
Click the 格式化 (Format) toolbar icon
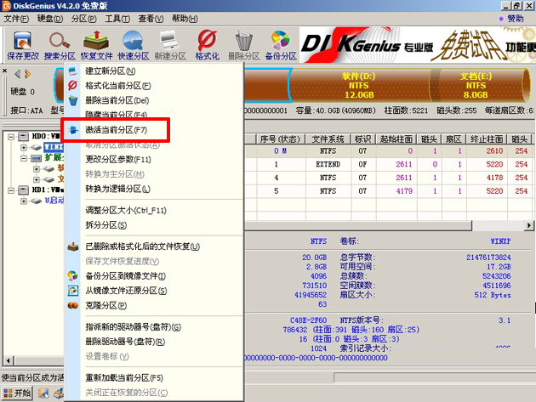pyautogui.click(x=207, y=44)
